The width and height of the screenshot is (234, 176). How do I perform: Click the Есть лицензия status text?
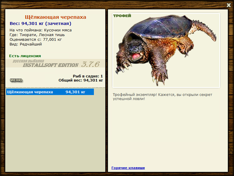pos(25,56)
